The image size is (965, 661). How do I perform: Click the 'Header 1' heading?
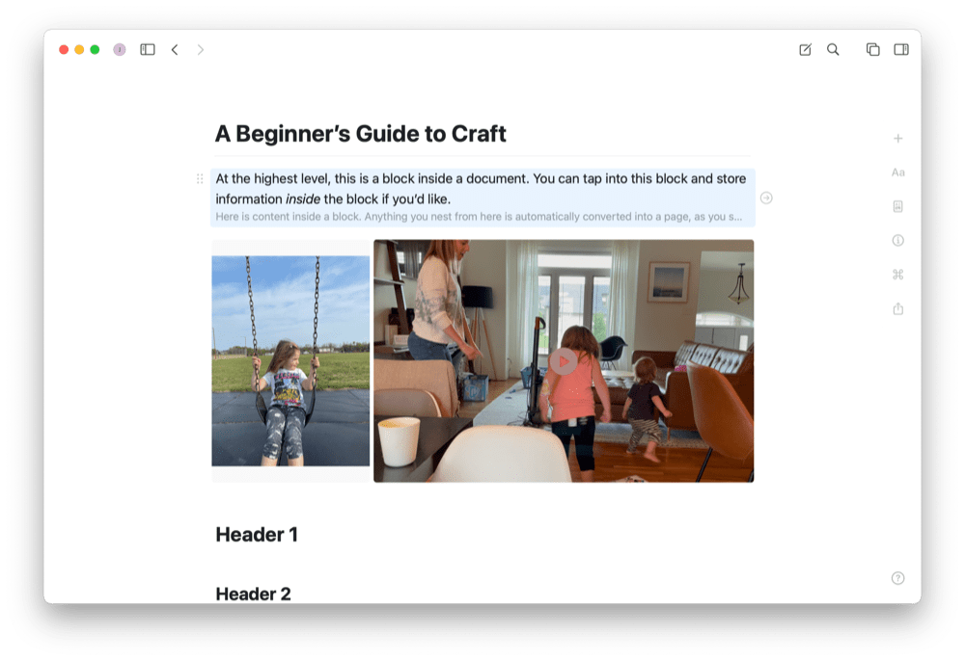(257, 535)
